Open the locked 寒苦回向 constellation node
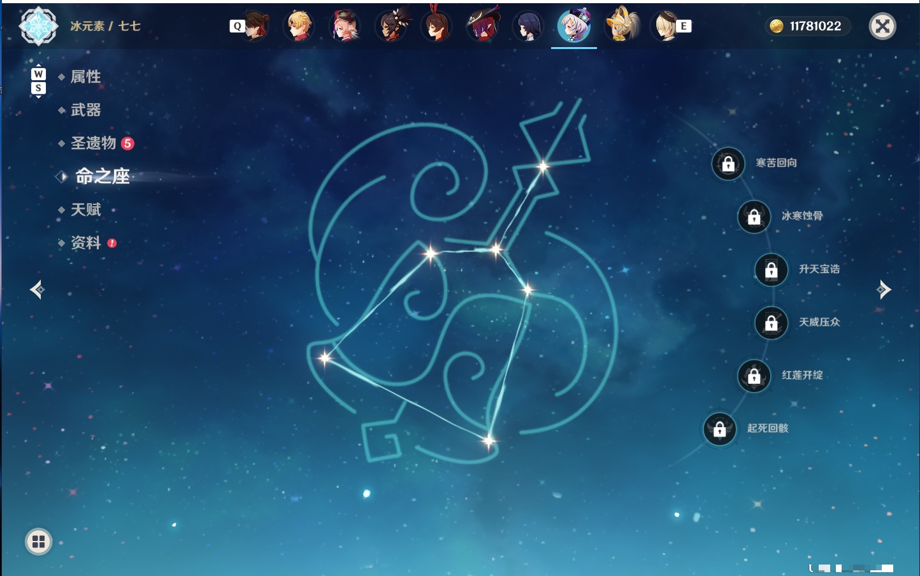The width and height of the screenshot is (920, 576). click(728, 164)
